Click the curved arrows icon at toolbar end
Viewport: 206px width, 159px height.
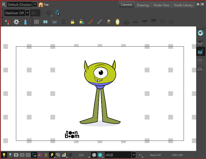point(172,22)
